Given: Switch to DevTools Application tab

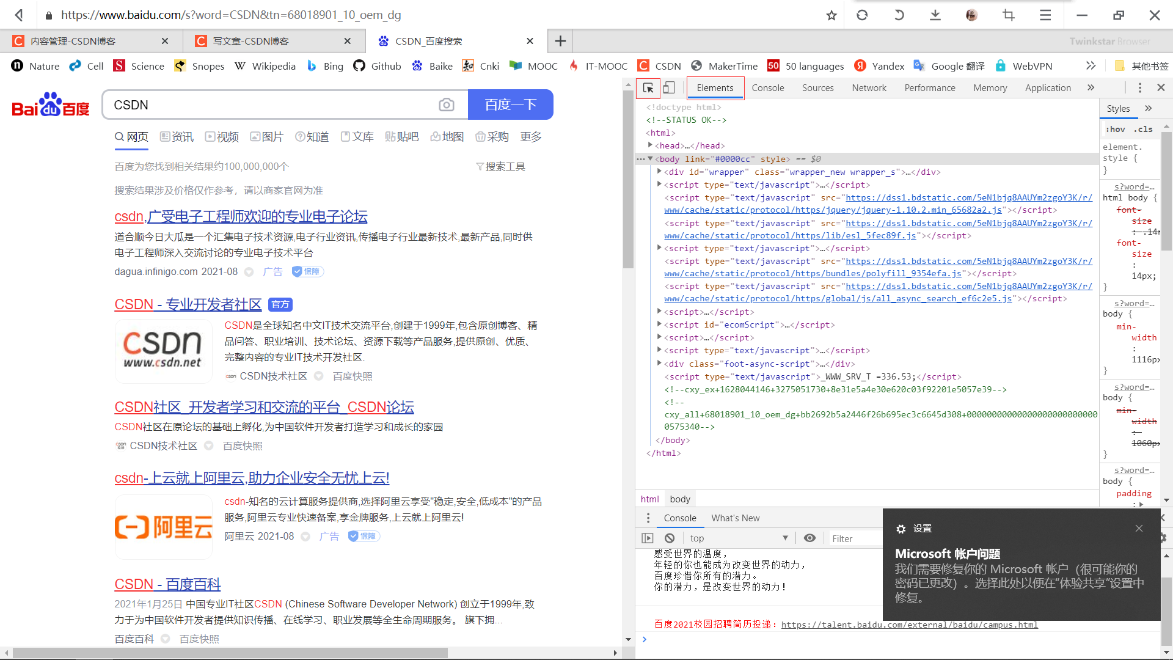Looking at the screenshot, I should [1048, 88].
